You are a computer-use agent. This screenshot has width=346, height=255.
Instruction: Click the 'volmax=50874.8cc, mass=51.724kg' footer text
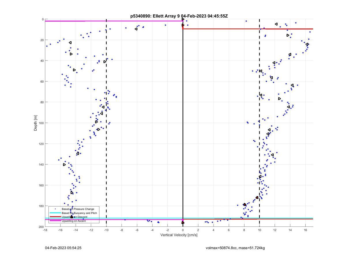[x=235, y=248]
